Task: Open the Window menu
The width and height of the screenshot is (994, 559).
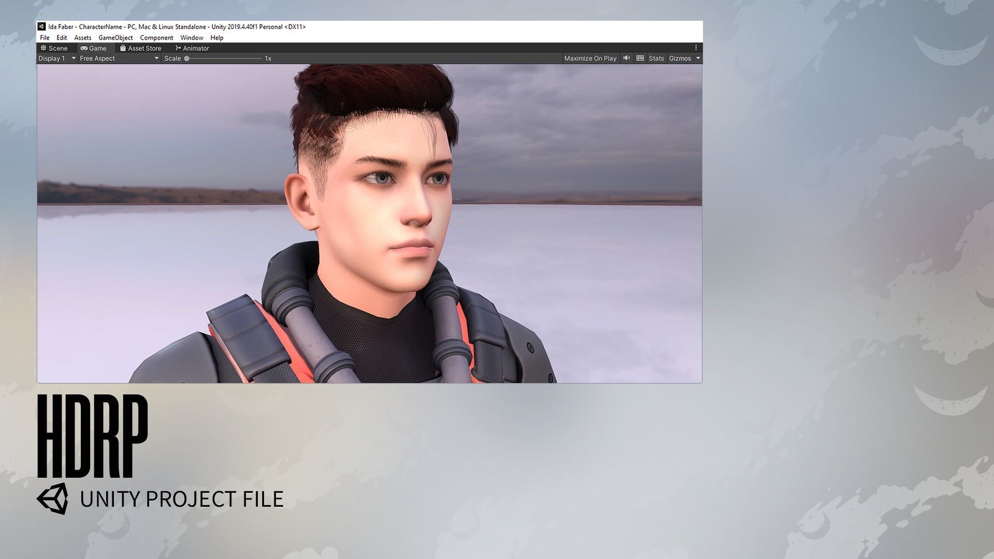Action: point(192,38)
